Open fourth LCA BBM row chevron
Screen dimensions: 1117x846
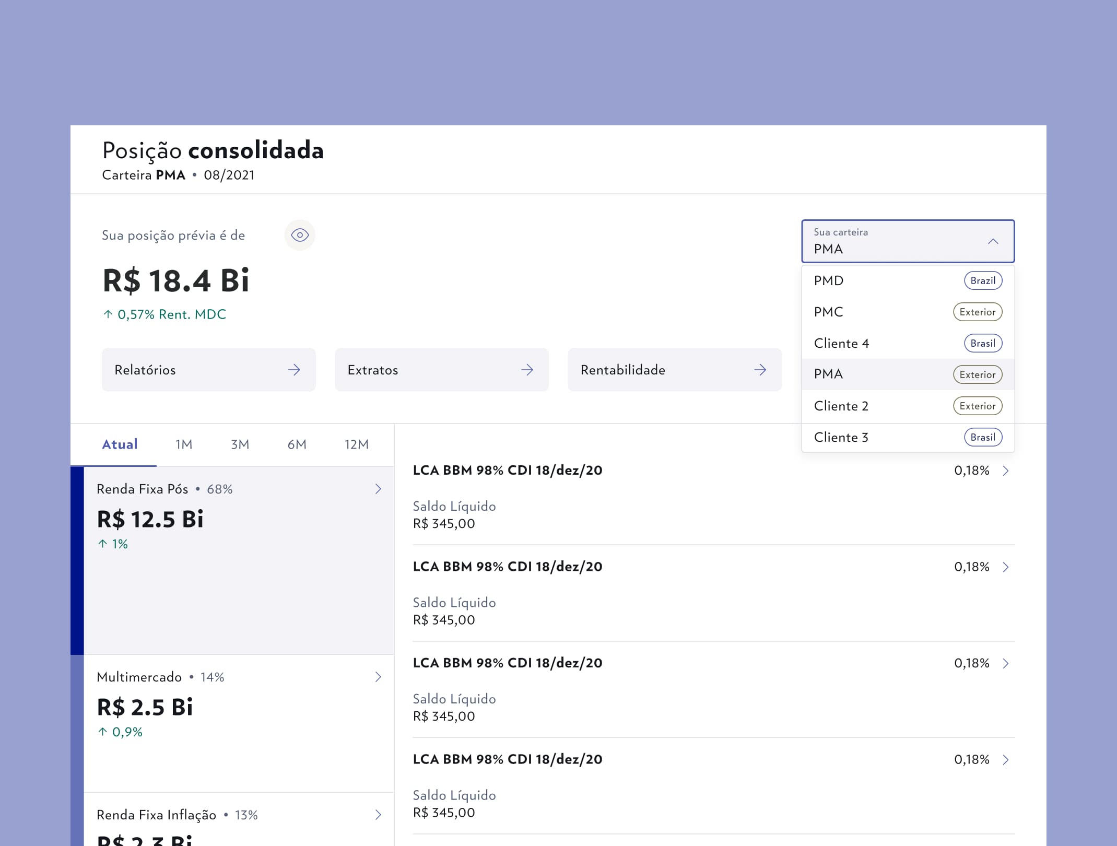click(x=1005, y=760)
